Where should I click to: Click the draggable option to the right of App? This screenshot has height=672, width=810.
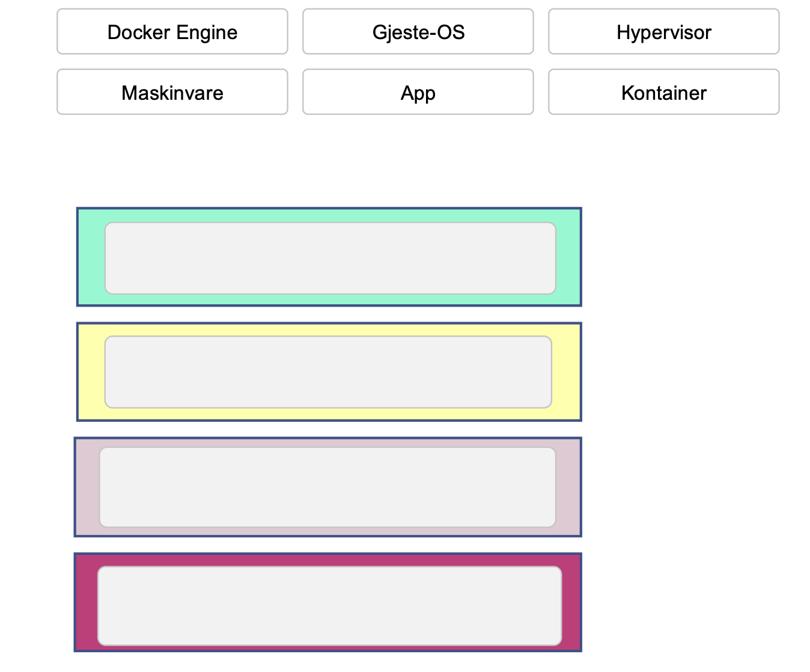pos(663,93)
